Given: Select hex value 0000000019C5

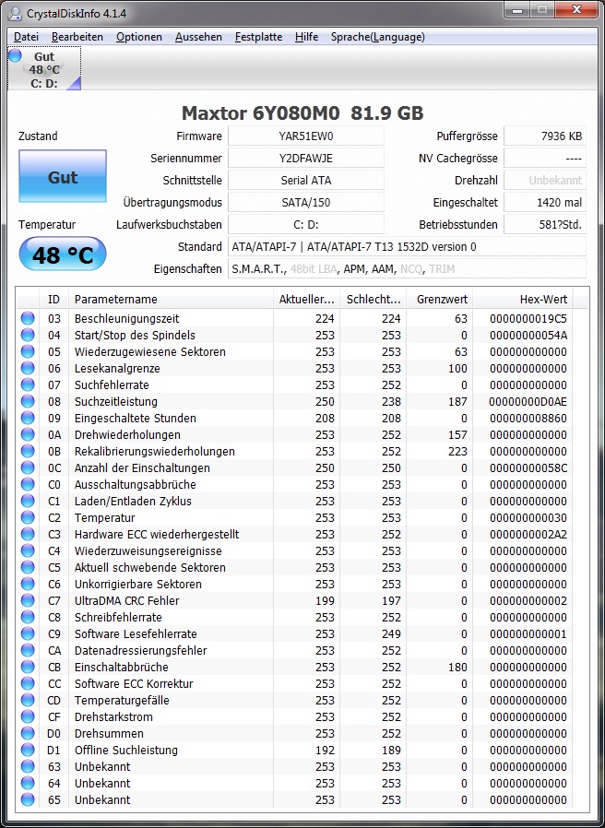Looking at the screenshot, I should [528, 318].
